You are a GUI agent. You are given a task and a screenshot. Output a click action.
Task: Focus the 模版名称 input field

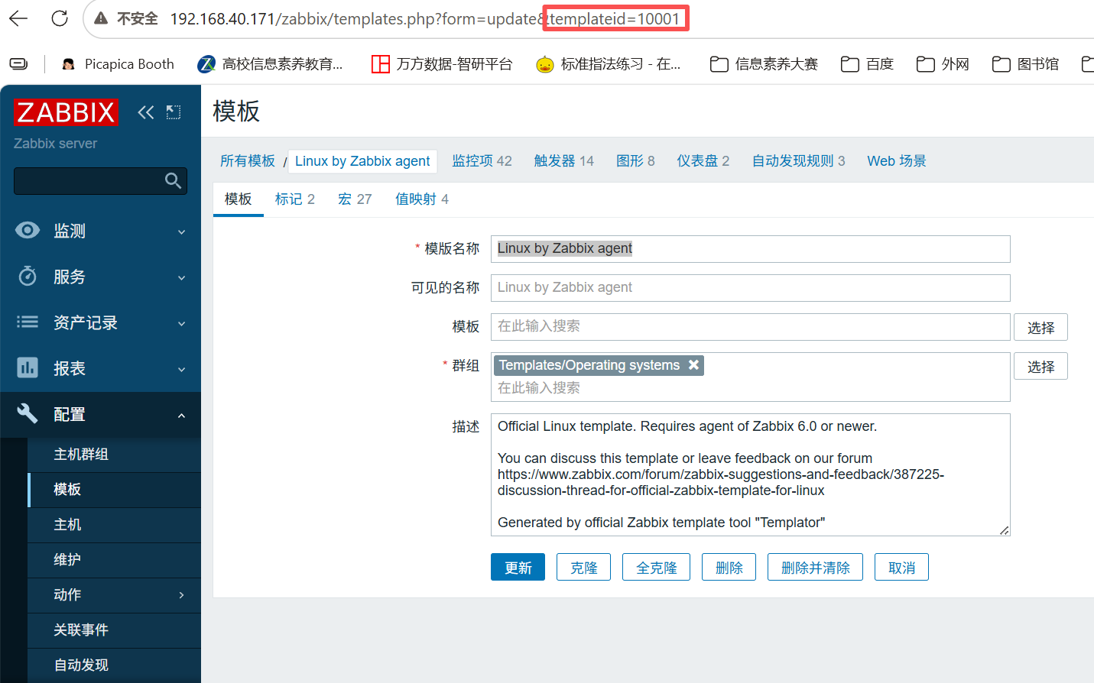pyautogui.click(x=750, y=249)
